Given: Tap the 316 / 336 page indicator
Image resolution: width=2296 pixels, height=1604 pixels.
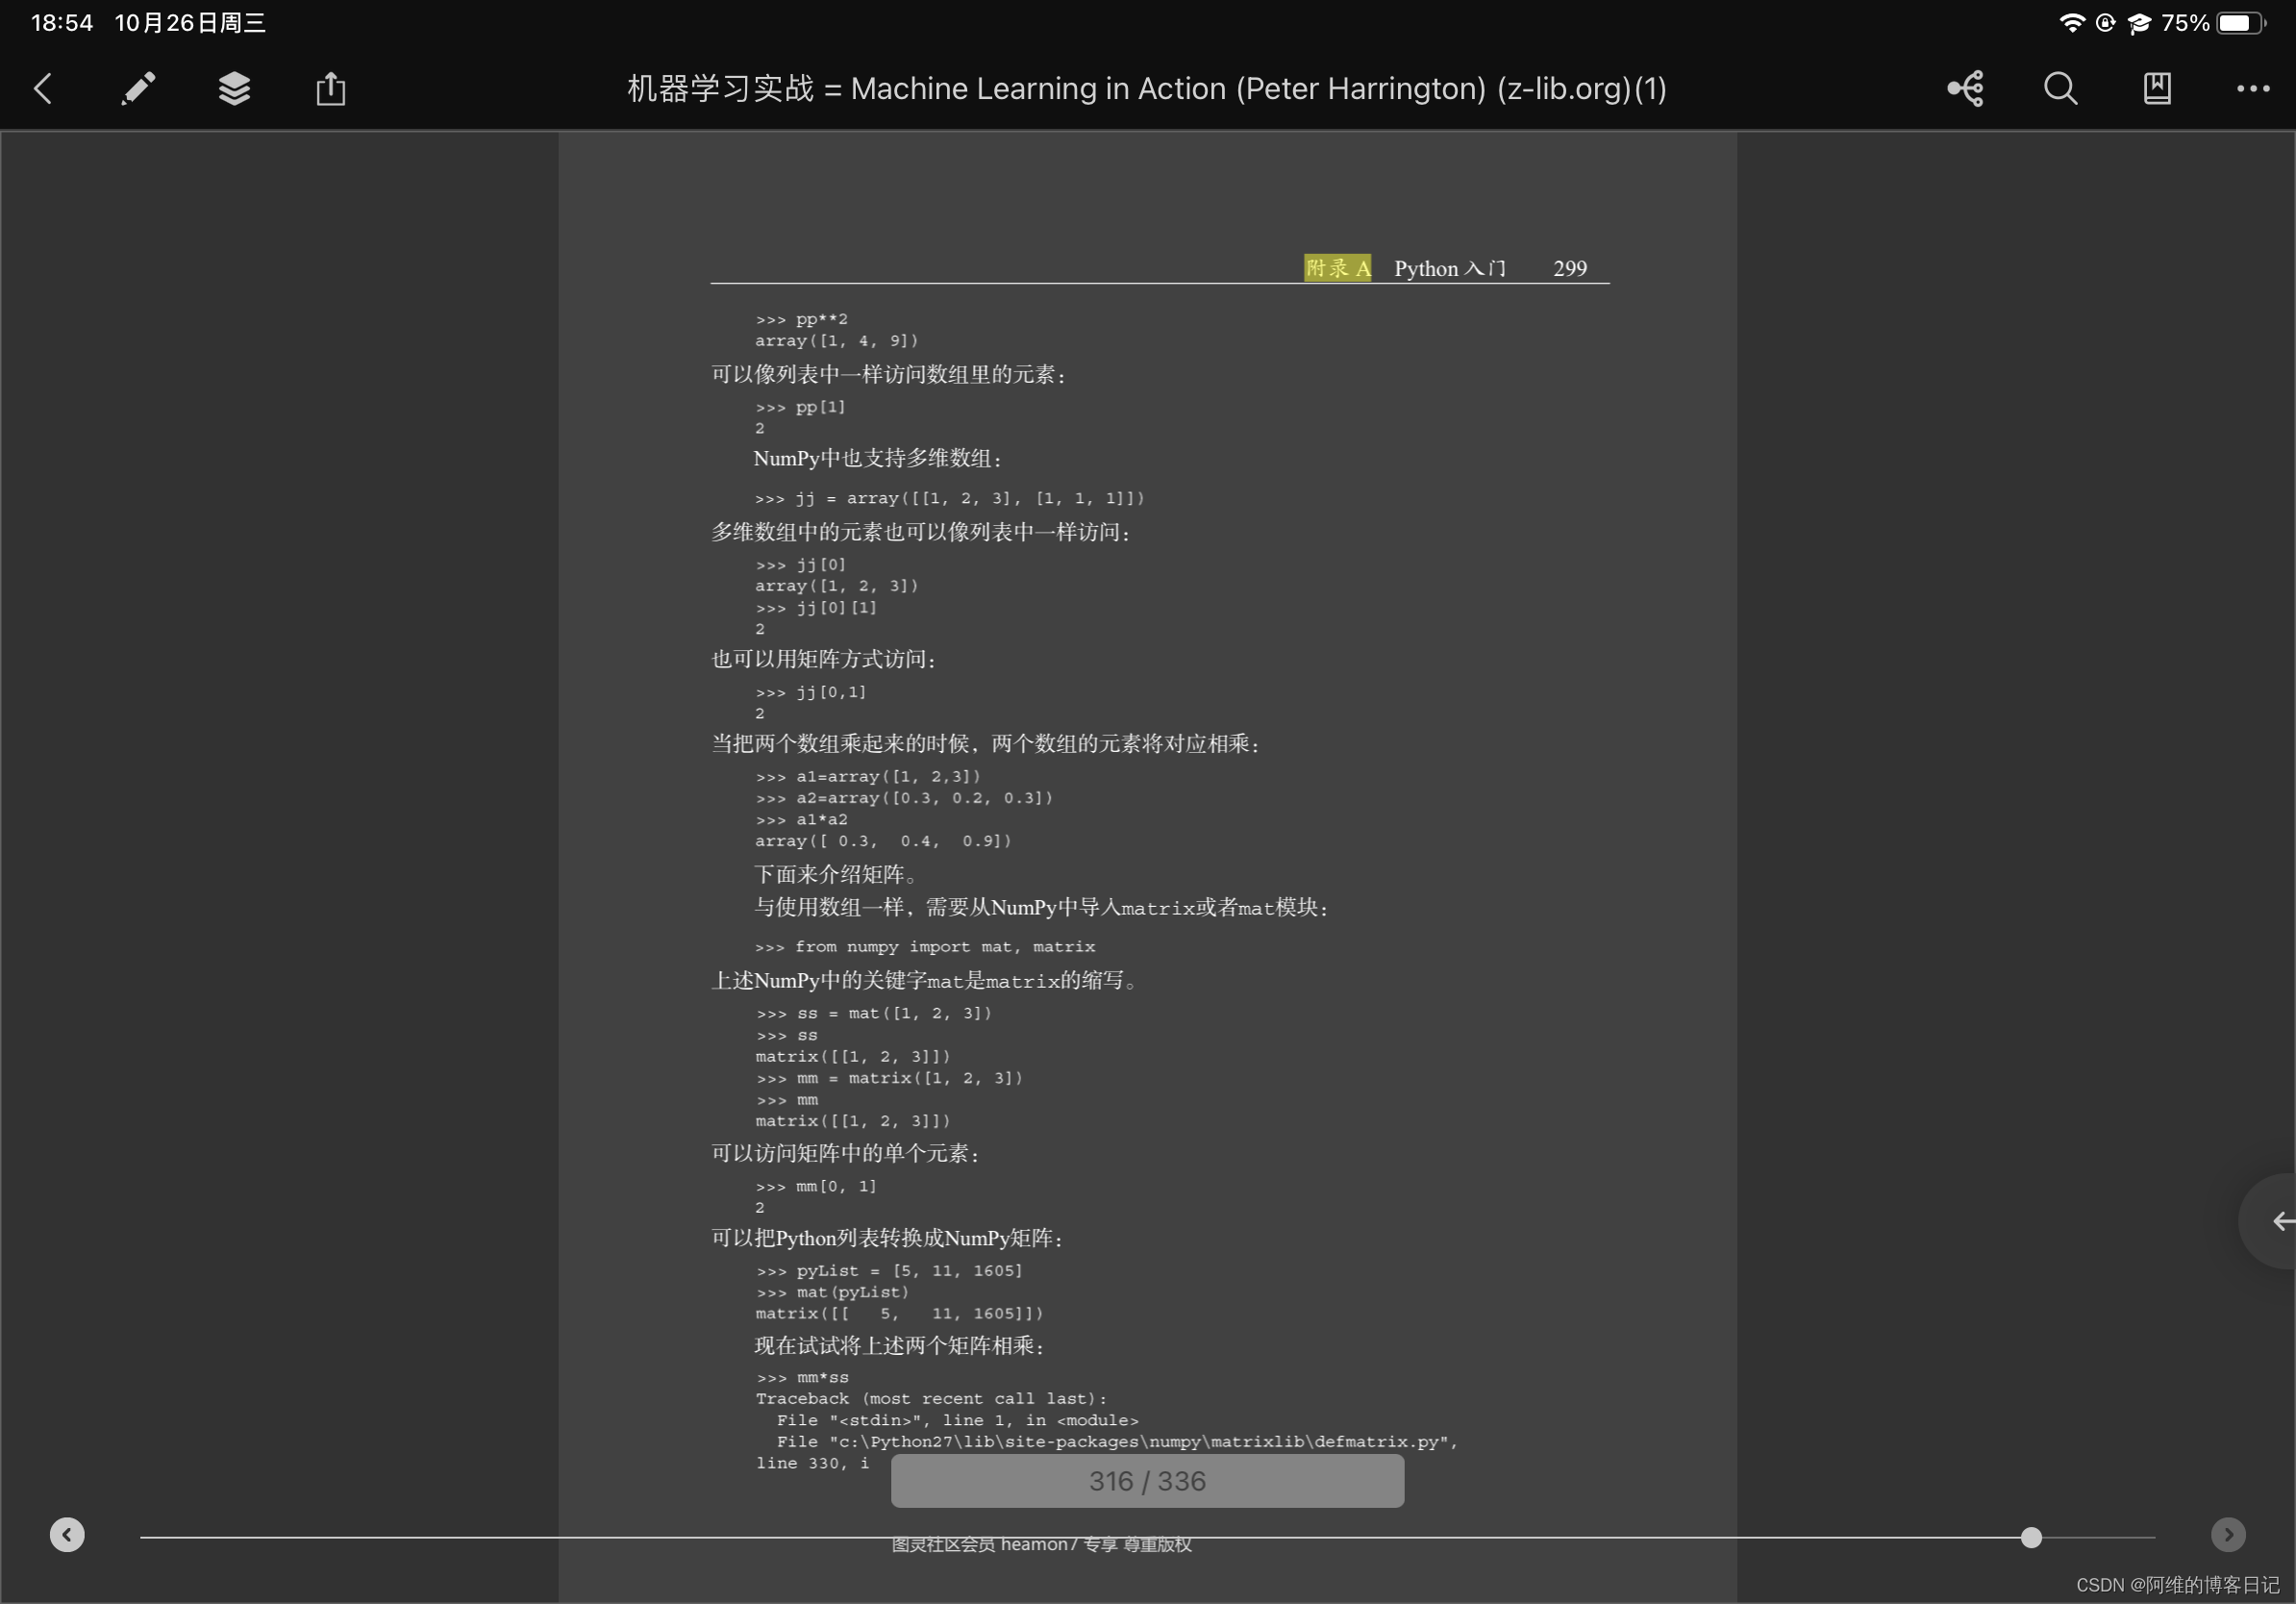Looking at the screenshot, I should tap(1147, 1481).
